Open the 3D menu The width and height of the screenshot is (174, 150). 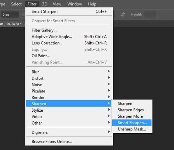click(45, 4)
